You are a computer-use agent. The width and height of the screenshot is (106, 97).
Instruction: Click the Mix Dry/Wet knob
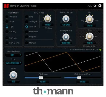pos(90,19)
